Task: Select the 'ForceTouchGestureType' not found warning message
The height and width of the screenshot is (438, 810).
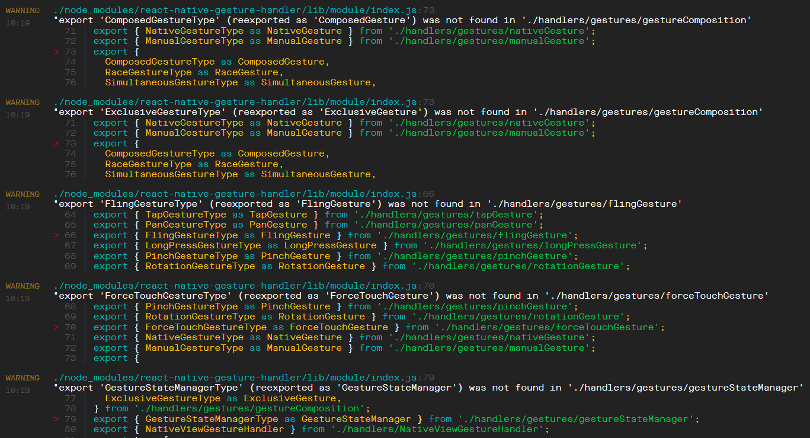Action: pos(411,296)
